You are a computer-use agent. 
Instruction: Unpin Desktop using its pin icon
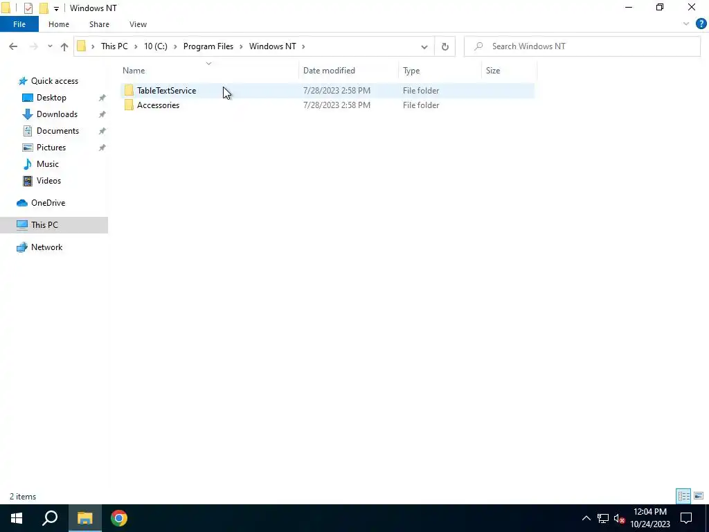point(102,98)
